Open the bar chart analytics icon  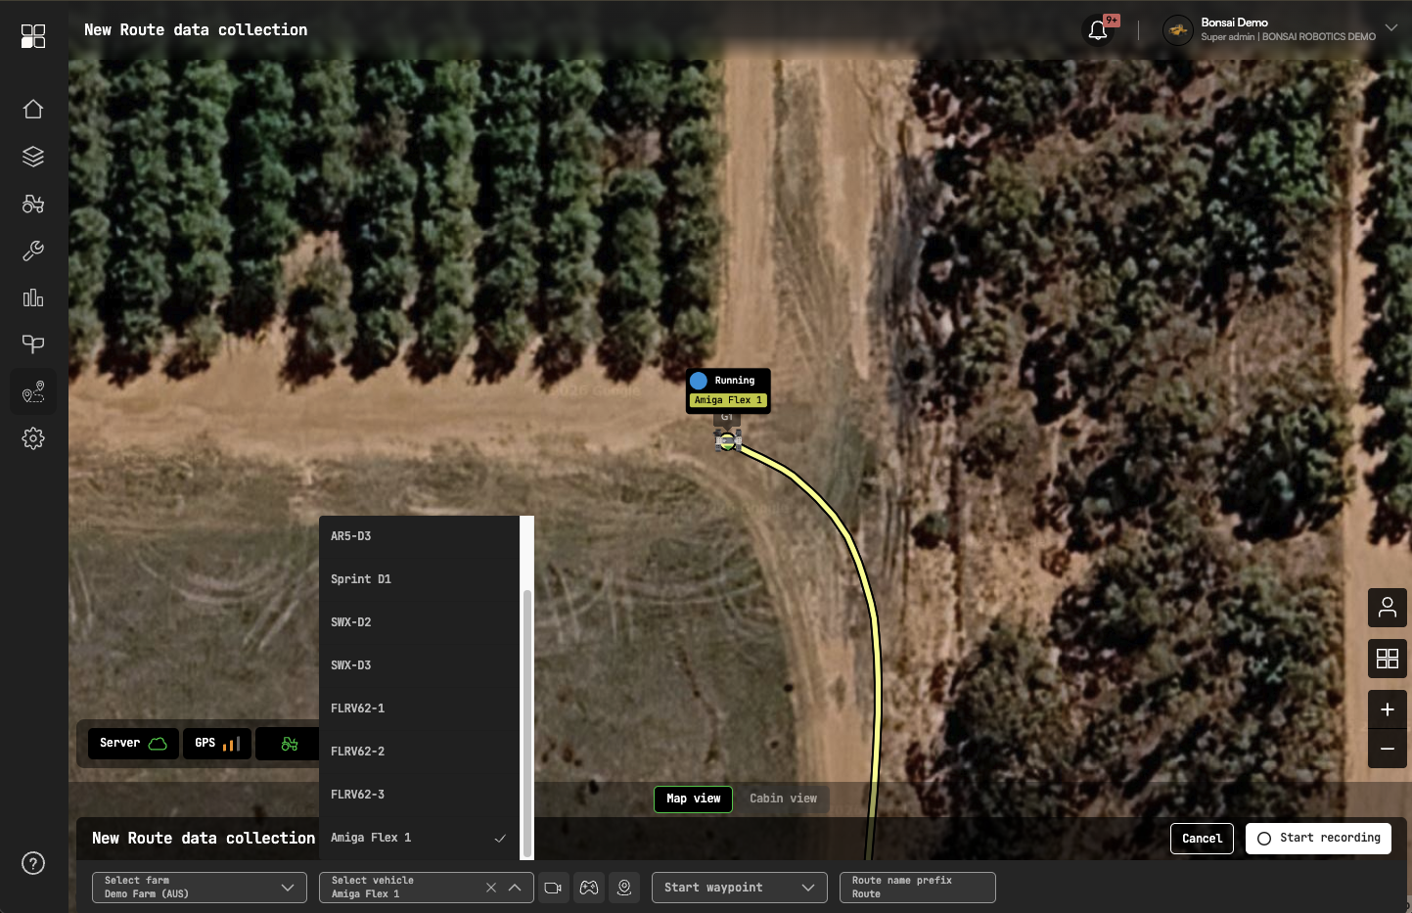click(x=33, y=297)
